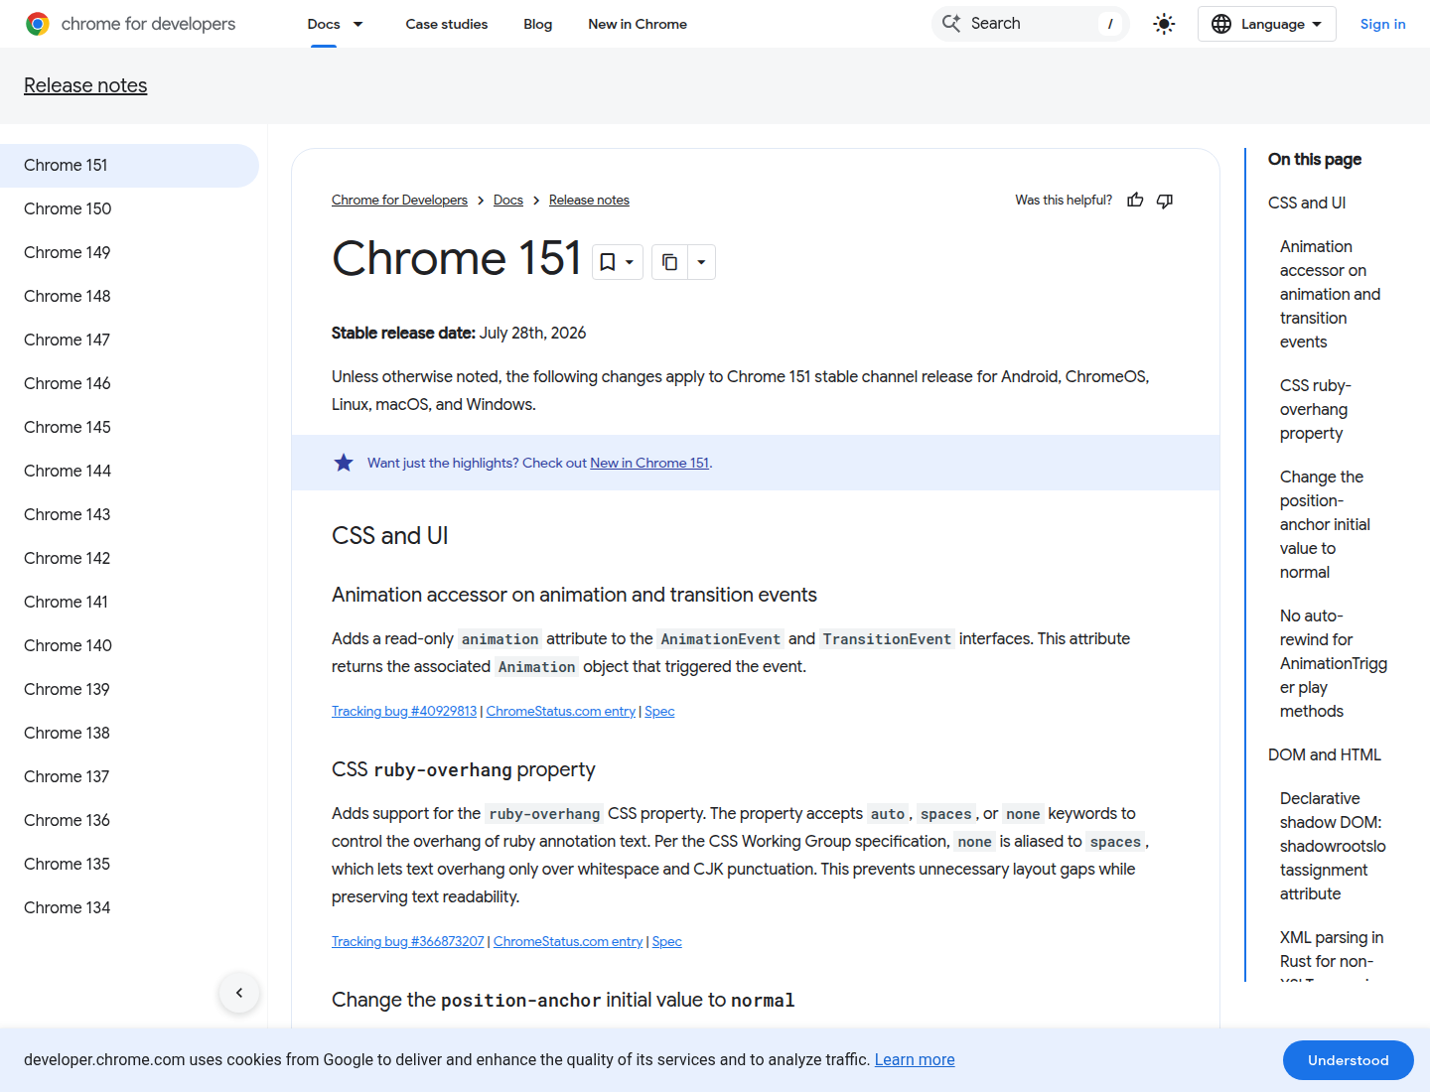1430x1092 pixels.
Task: Click the thumbs up helpful icon
Action: point(1135,201)
